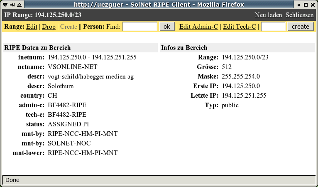318x187 pixels.
Task: Click the Erste IP label
Action: (x=205, y=86)
